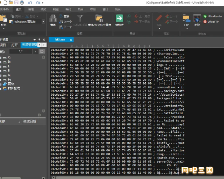Click the 查找/在文件中替换 folder icon

(x=99, y=18)
